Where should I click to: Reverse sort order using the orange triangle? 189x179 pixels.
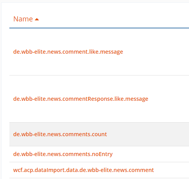coord(37,19)
